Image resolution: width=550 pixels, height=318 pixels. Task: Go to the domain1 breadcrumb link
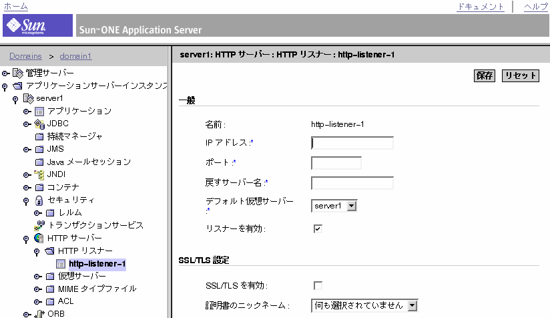tap(76, 56)
